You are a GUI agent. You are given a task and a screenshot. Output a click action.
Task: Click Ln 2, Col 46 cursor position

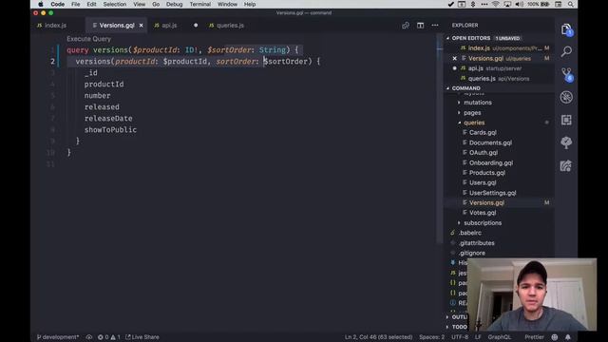[378, 337]
